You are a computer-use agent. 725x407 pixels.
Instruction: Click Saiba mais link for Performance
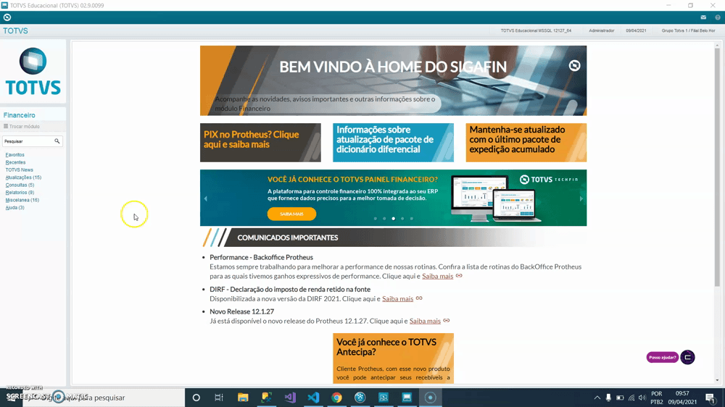[437, 276]
